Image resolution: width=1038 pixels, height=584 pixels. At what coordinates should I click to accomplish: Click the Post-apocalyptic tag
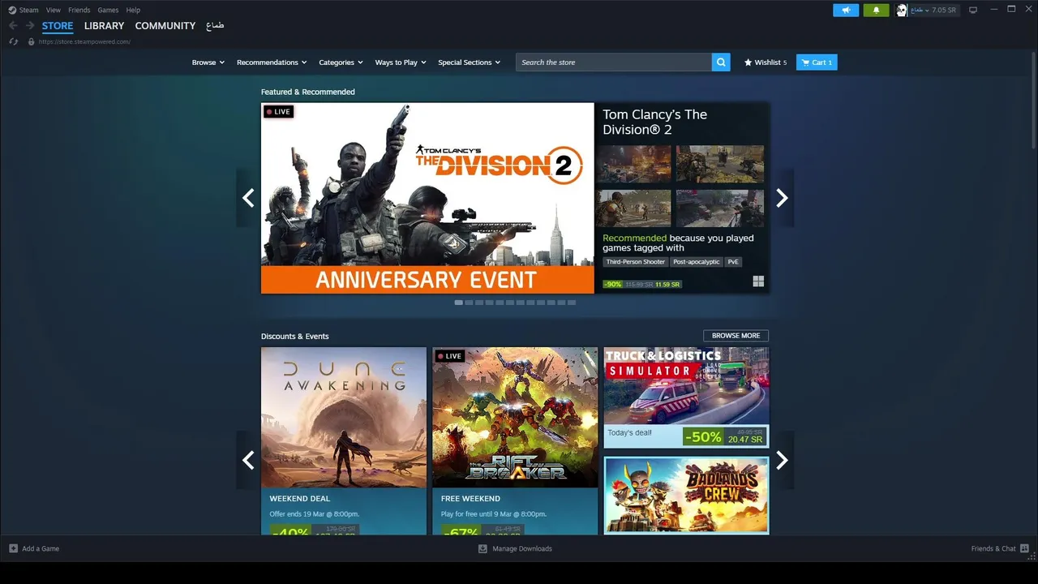tap(696, 262)
